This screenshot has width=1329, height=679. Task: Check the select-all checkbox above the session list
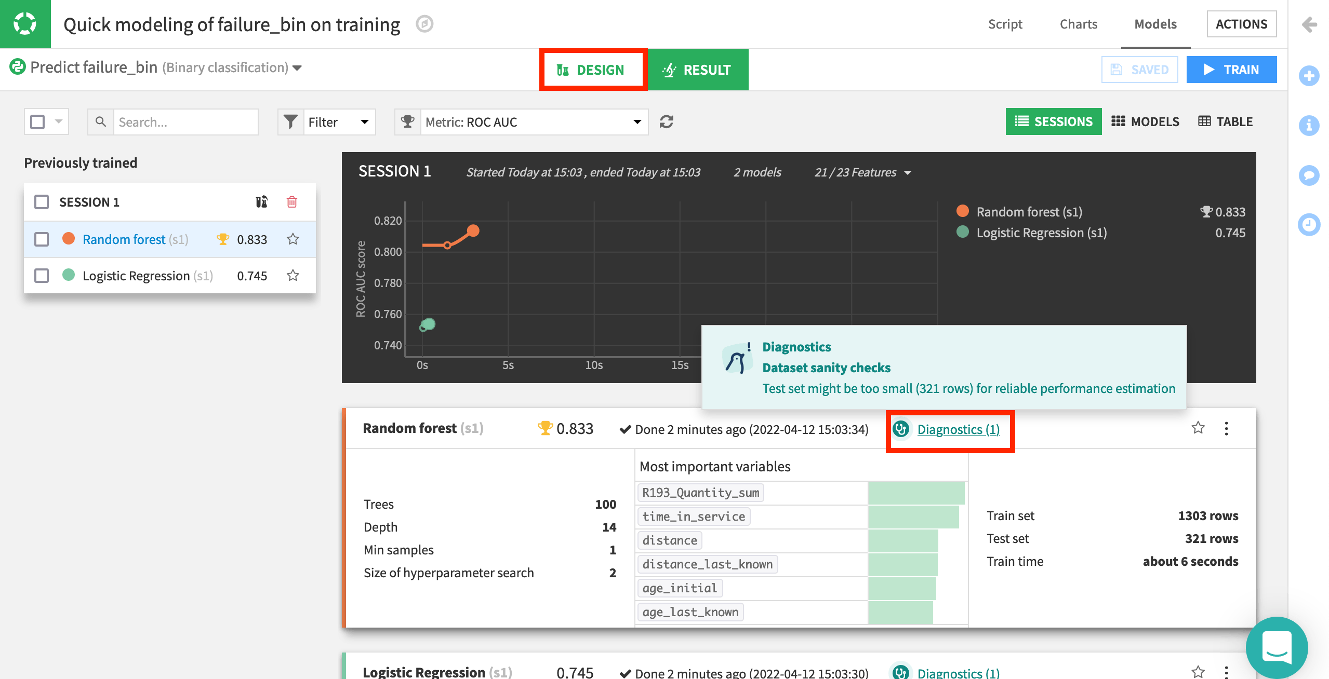coord(37,121)
